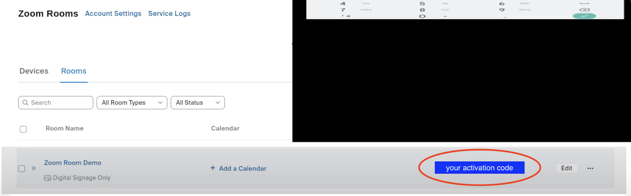Viewport: 631px width, 196px height.
Task: Select the Rooms tab
Action: [x=74, y=71]
